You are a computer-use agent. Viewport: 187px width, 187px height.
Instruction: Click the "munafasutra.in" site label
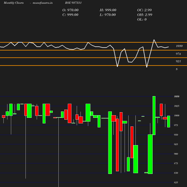(43, 3)
